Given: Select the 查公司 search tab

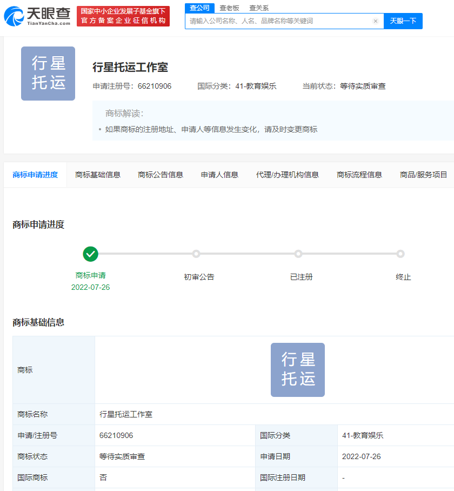Looking at the screenshot, I should pyautogui.click(x=199, y=8).
